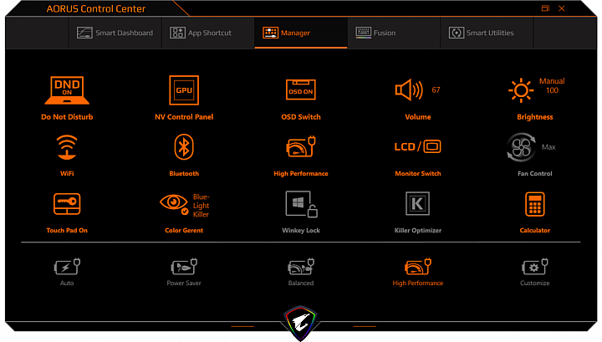602x342 pixels.
Task: Toggle the Touch Pad On icon
Action: tap(67, 204)
